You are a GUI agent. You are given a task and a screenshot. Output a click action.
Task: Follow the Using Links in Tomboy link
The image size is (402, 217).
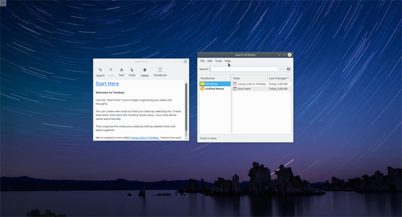click(x=144, y=138)
